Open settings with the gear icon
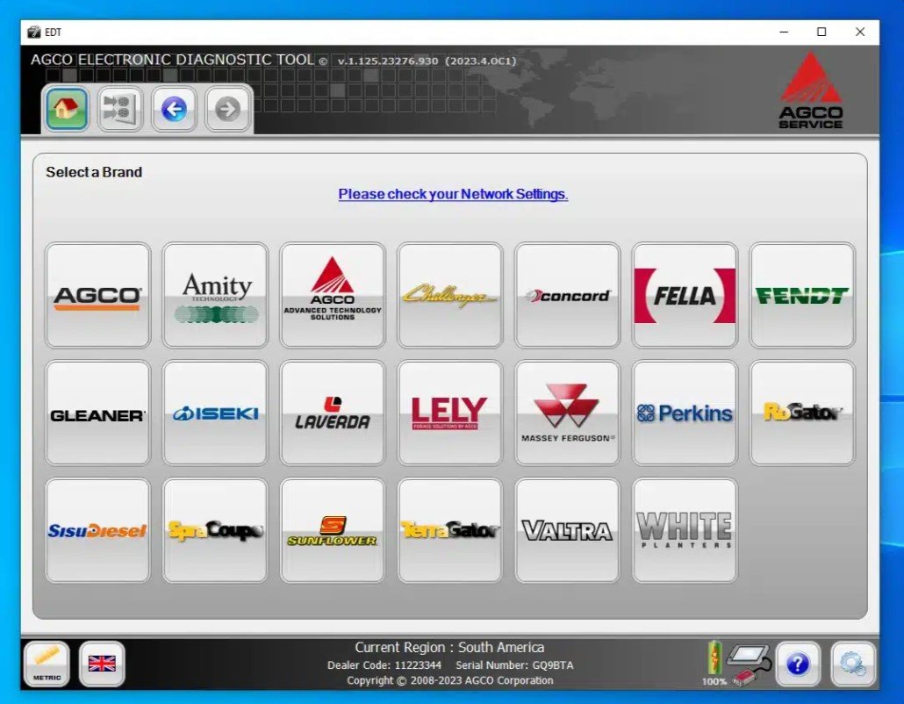The width and height of the screenshot is (904, 704). click(x=852, y=664)
